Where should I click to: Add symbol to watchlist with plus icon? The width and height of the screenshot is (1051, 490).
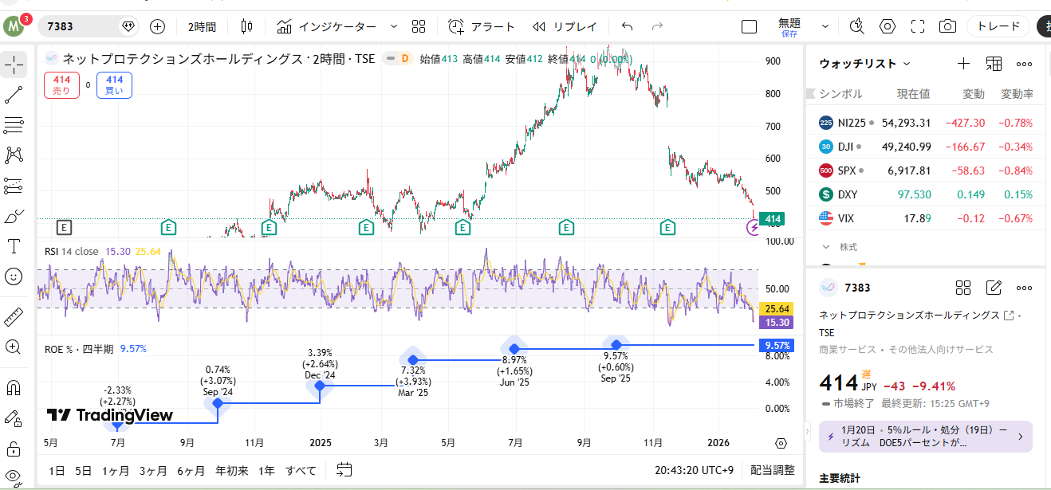[x=963, y=64]
